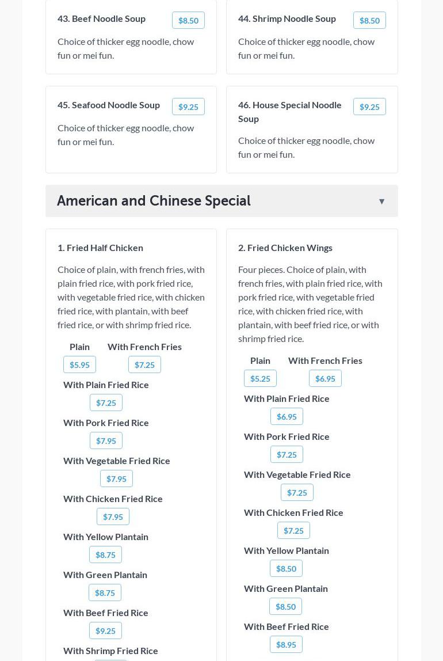Click the $8.50 price for Beef Noodle Soup
The width and height of the screenshot is (443, 661).
pos(188,21)
